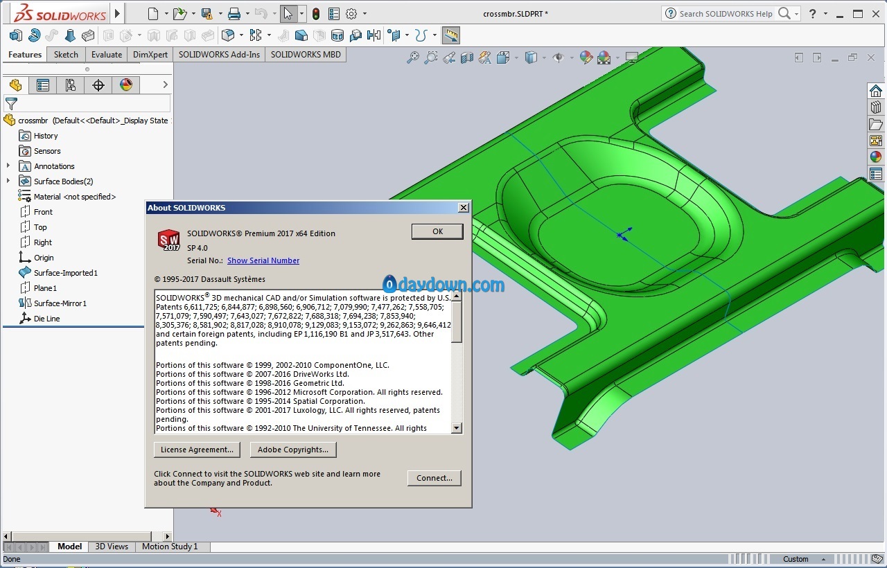Click the SOLIDWORKS Resources home icon
Image resolution: width=887 pixels, height=568 pixels.
(876, 91)
